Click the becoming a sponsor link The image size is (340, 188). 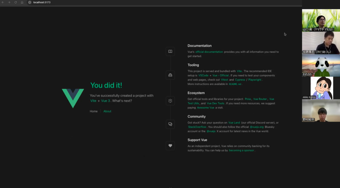[241, 150]
